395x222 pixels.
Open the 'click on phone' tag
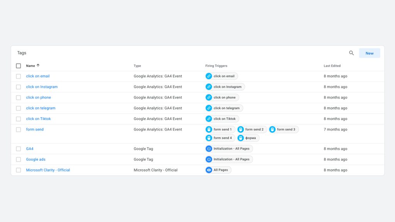point(39,98)
